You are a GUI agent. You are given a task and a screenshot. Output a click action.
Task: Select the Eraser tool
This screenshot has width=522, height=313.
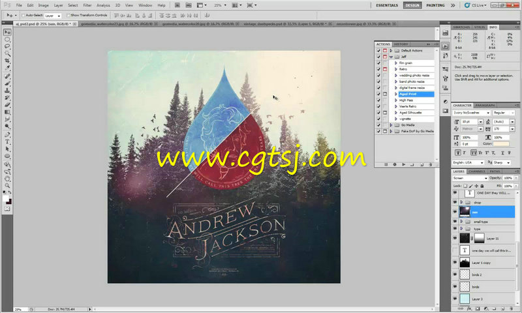pos(7,104)
